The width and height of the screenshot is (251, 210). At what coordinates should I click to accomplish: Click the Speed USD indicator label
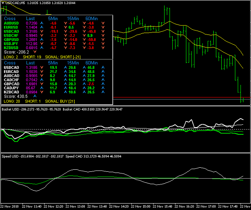tap(10, 156)
